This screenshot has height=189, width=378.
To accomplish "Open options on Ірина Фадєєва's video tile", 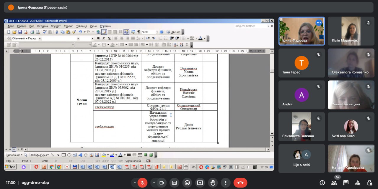I will (318, 23).
